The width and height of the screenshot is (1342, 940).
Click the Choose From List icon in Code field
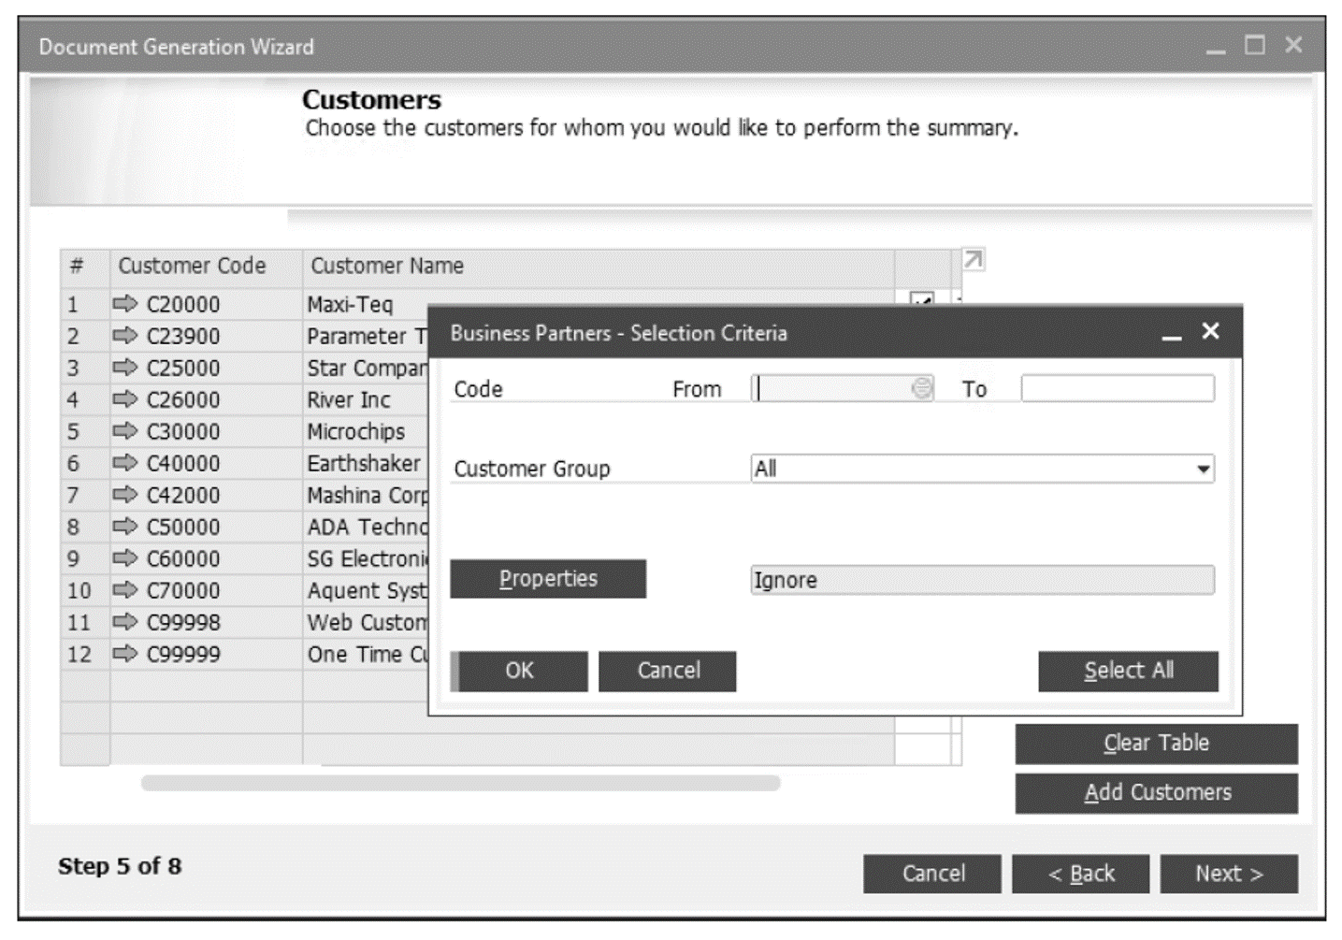(921, 387)
